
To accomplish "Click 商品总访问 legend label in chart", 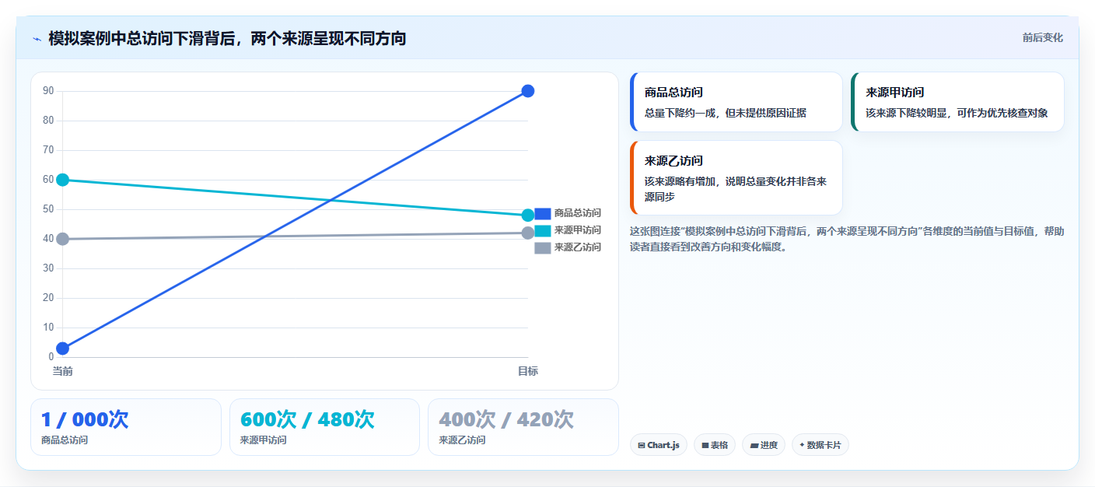I will coord(578,213).
